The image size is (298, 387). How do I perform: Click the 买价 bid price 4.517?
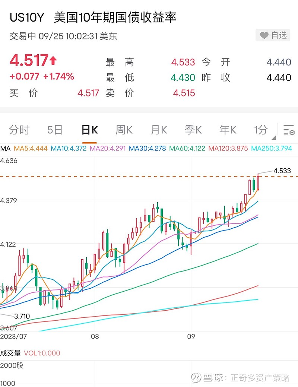[88, 93]
